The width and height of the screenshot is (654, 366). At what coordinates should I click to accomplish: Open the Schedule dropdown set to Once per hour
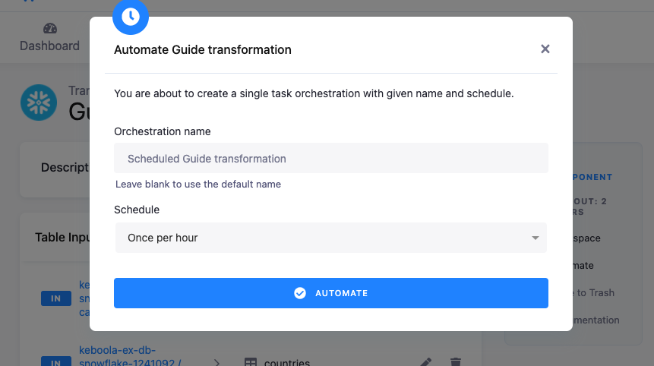(330, 238)
